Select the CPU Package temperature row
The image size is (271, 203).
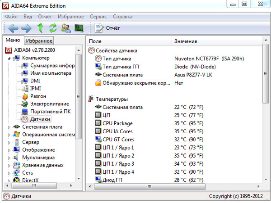click(117, 123)
